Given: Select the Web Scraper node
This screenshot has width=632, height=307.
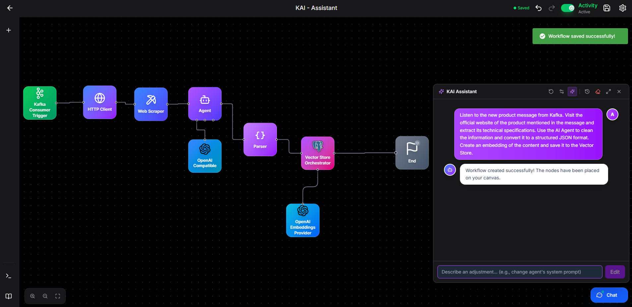Looking at the screenshot, I should [x=151, y=104].
